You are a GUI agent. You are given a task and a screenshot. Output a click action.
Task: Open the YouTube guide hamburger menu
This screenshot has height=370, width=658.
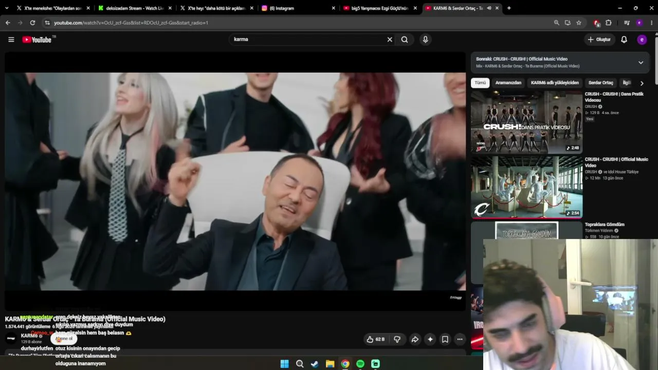(11, 40)
